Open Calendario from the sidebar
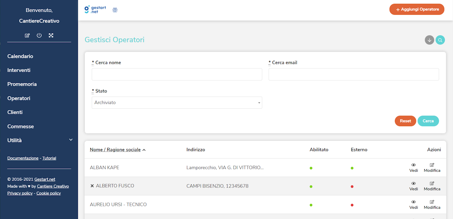 coord(20,56)
